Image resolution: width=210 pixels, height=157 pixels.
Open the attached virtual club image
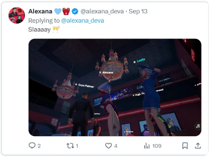click(115, 88)
